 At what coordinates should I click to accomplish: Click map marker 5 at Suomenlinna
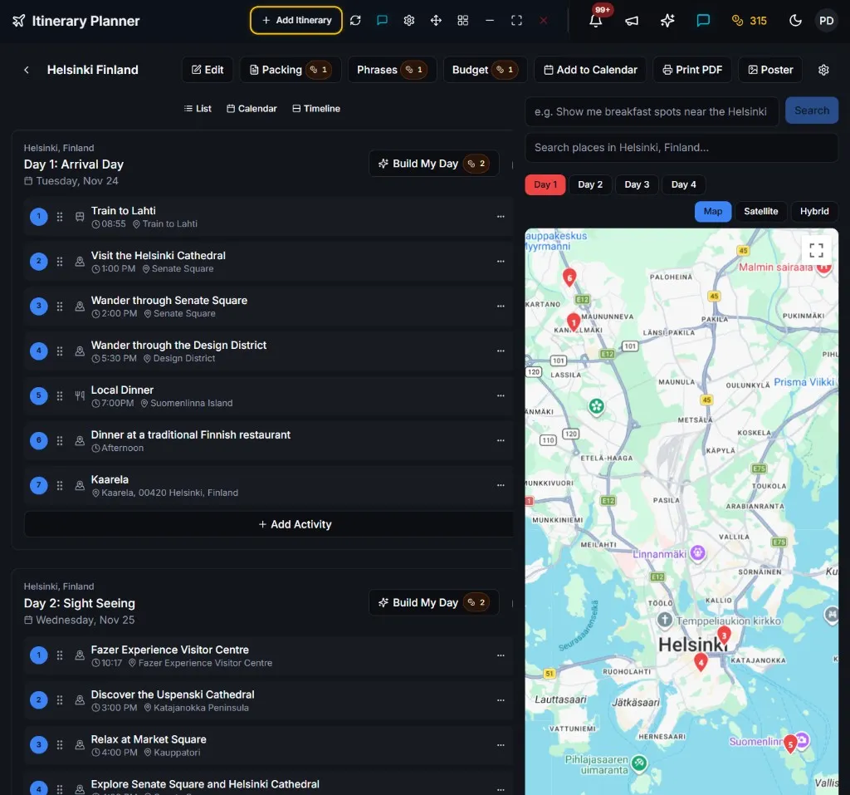point(790,743)
